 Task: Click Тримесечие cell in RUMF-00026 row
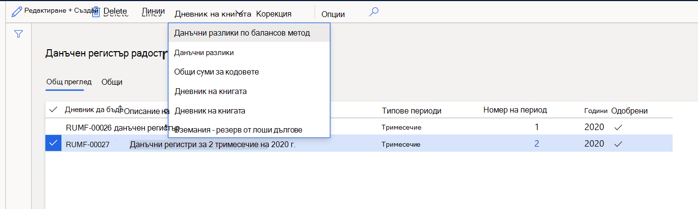401,127
